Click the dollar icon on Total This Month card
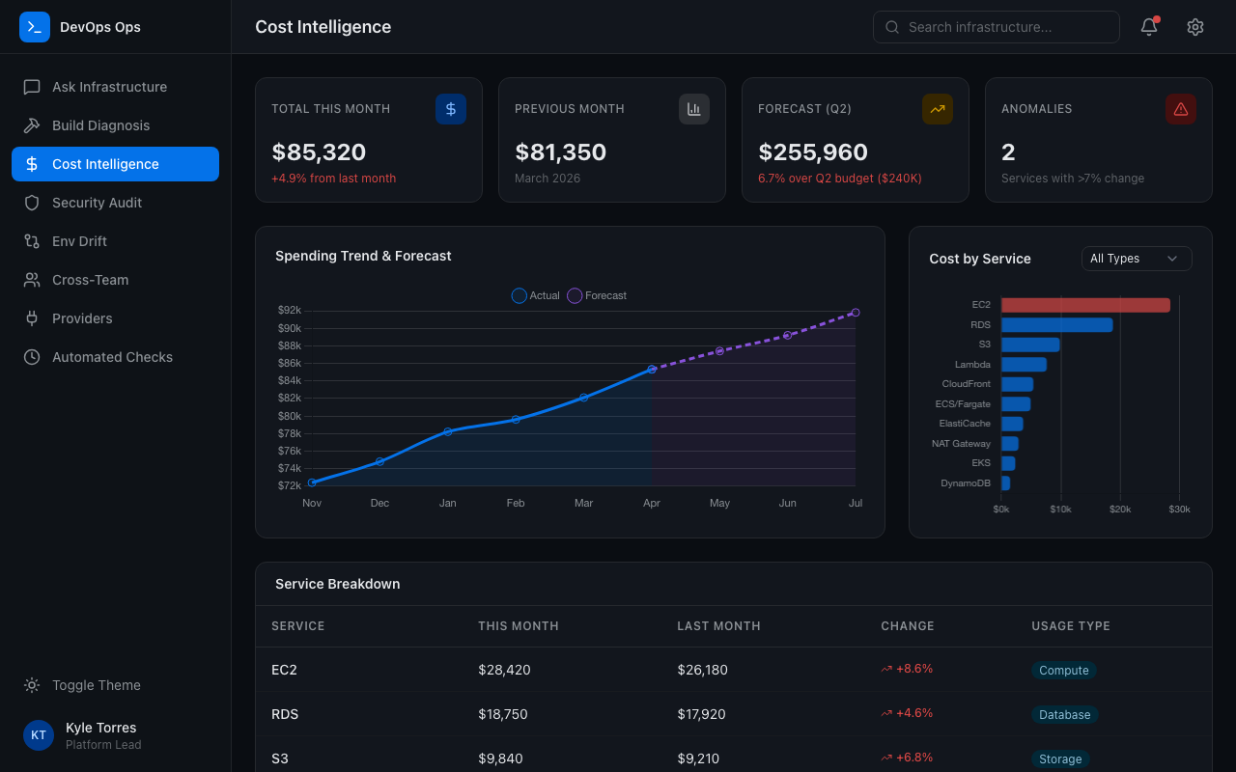Screen dimensions: 1236x772 (451, 109)
